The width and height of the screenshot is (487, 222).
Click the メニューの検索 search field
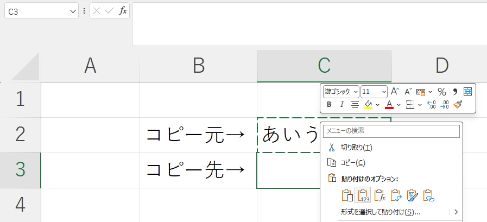coord(391,131)
